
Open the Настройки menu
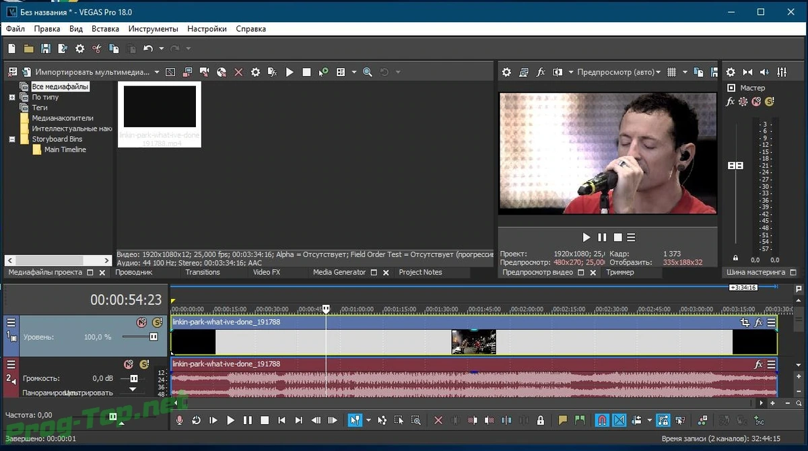207,29
